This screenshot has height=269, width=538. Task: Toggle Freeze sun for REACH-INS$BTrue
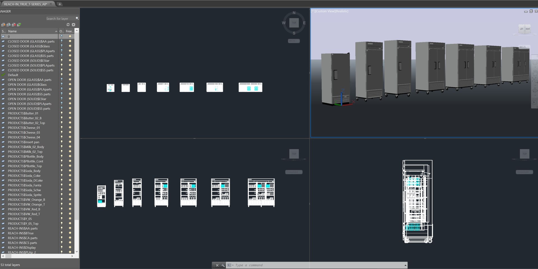pos(70,233)
